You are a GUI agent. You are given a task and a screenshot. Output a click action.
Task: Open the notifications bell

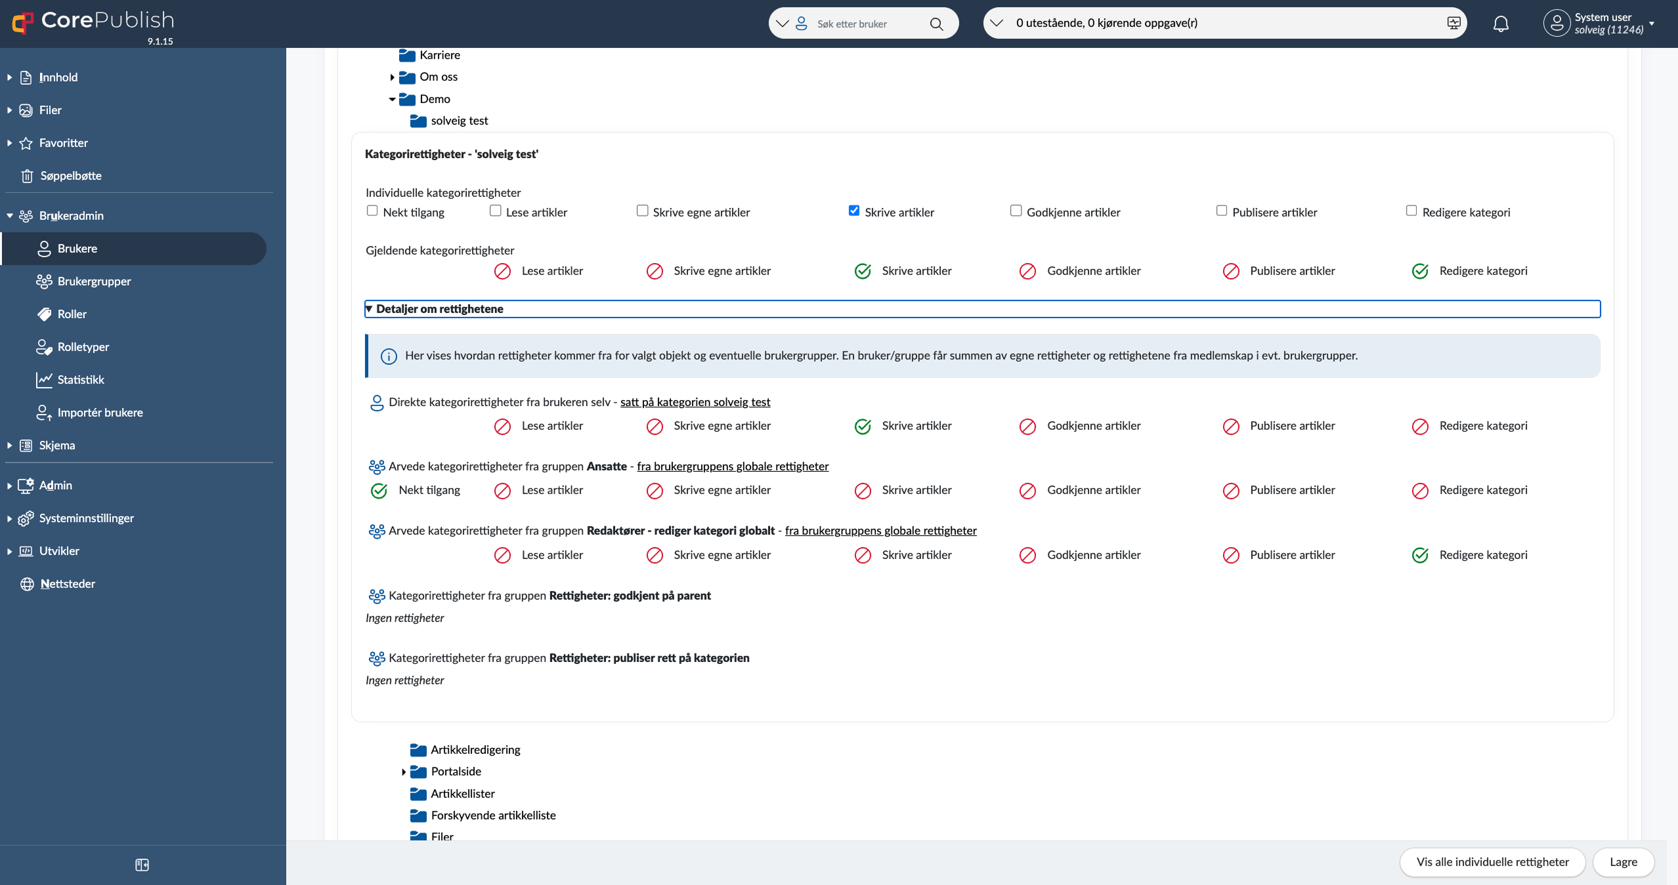tap(1501, 24)
